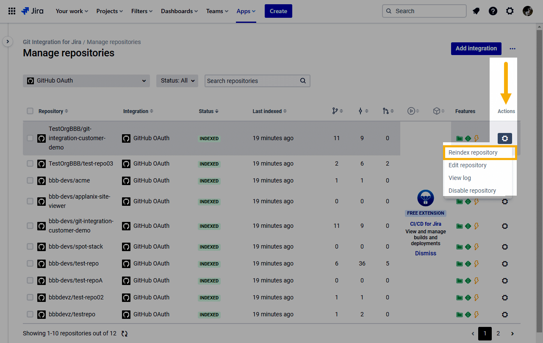Sort by Status column header
The image size is (543, 343).
pyautogui.click(x=209, y=111)
